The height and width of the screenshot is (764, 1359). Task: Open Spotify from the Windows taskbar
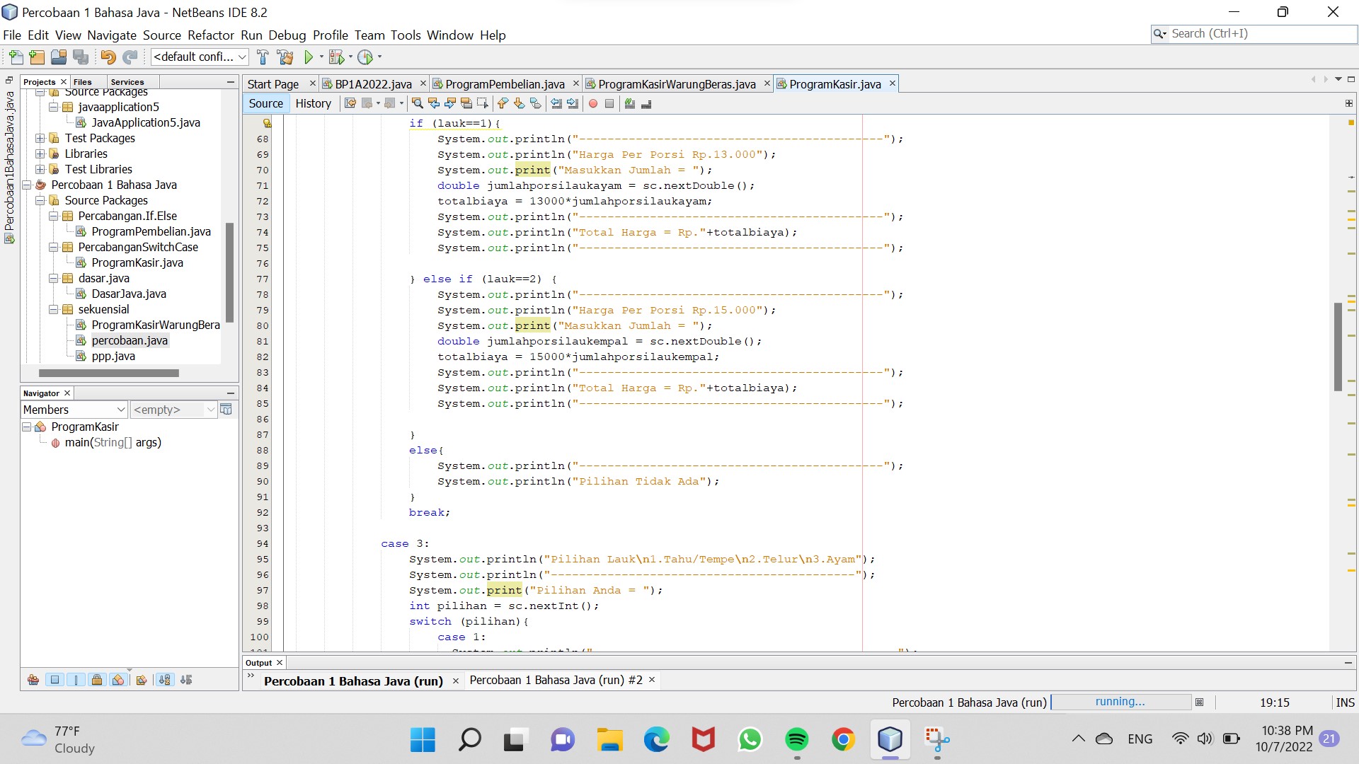point(796,739)
